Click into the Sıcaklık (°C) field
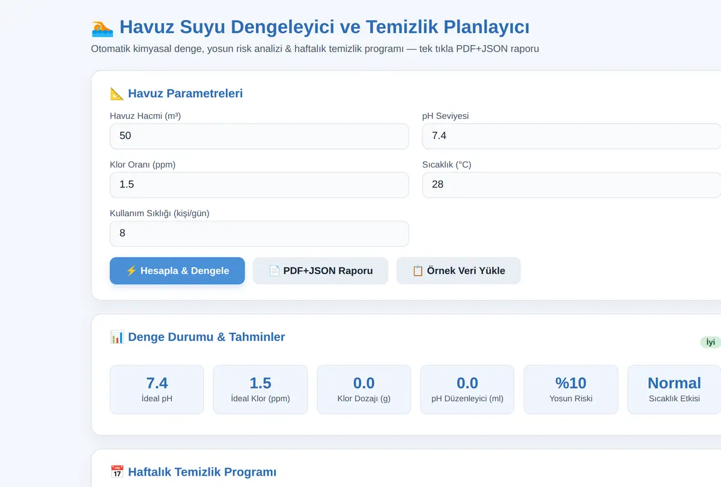 pos(571,185)
